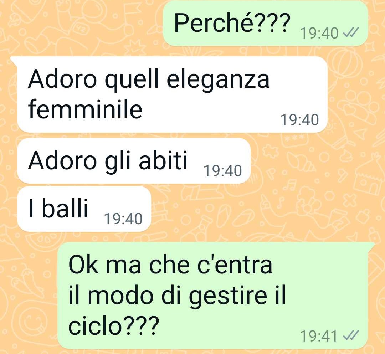Select the "Adoro quell eleganza femminile" message bubble

tap(172, 94)
